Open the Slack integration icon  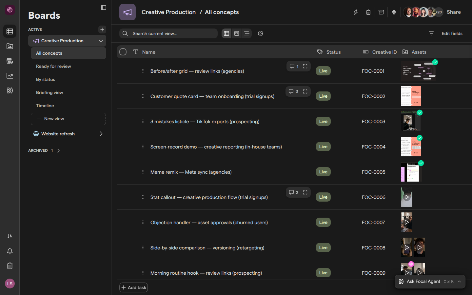point(394,12)
